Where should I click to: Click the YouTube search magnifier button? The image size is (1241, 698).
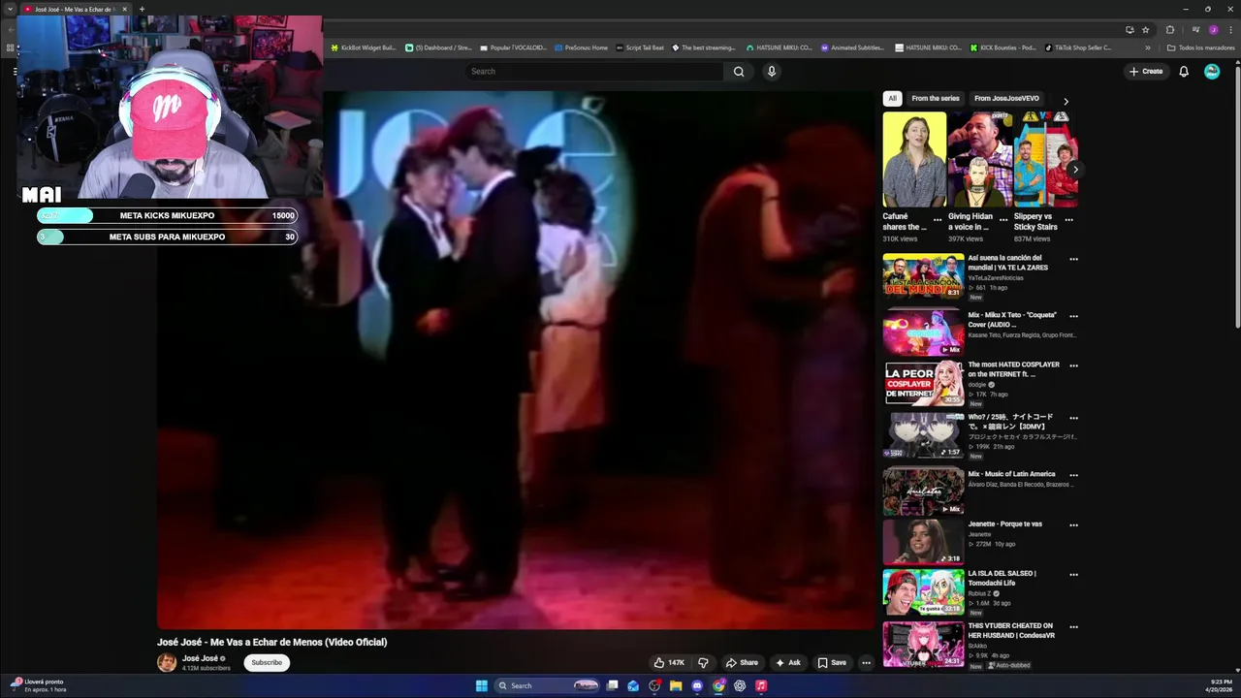pos(739,71)
